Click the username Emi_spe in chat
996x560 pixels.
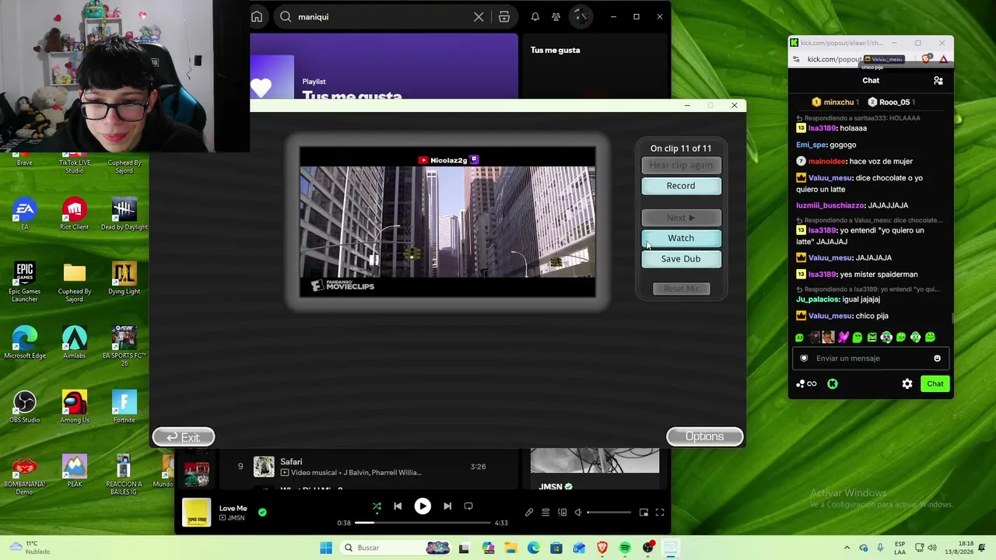[811, 145]
